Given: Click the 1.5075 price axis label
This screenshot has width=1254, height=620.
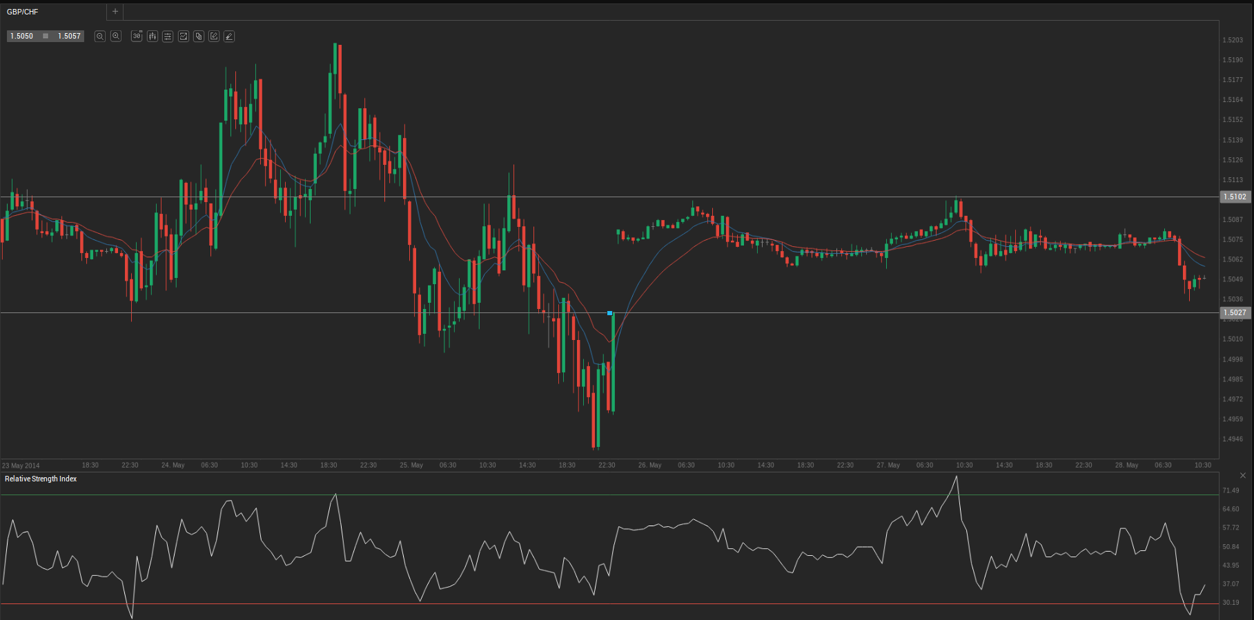Looking at the screenshot, I should 1233,240.
